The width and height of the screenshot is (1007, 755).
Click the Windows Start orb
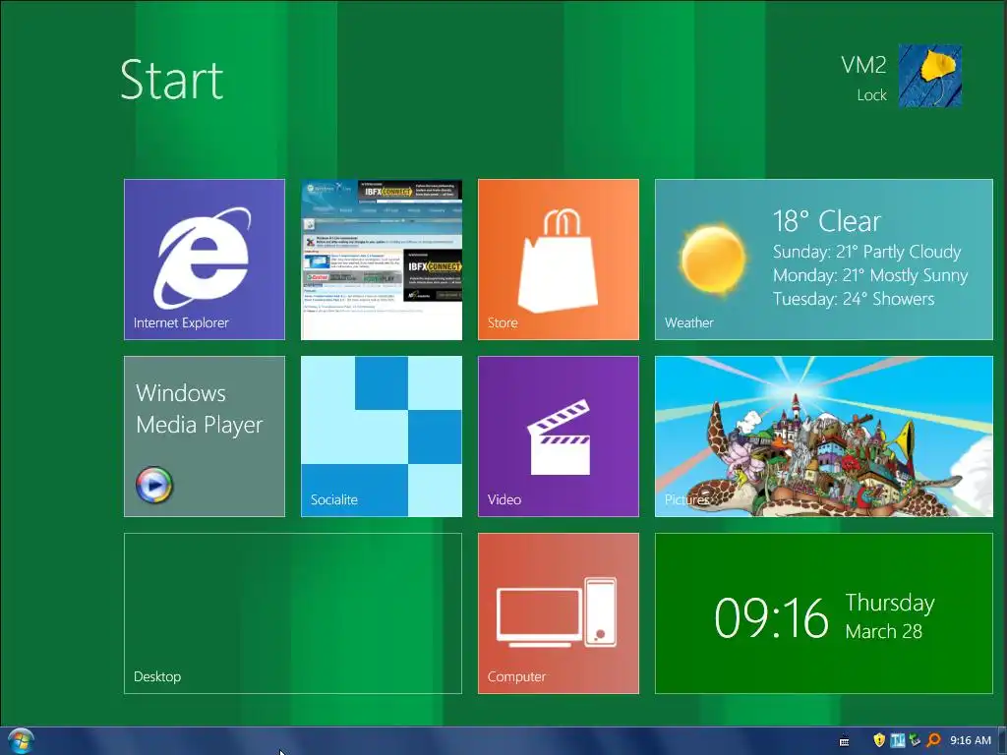[x=21, y=741]
